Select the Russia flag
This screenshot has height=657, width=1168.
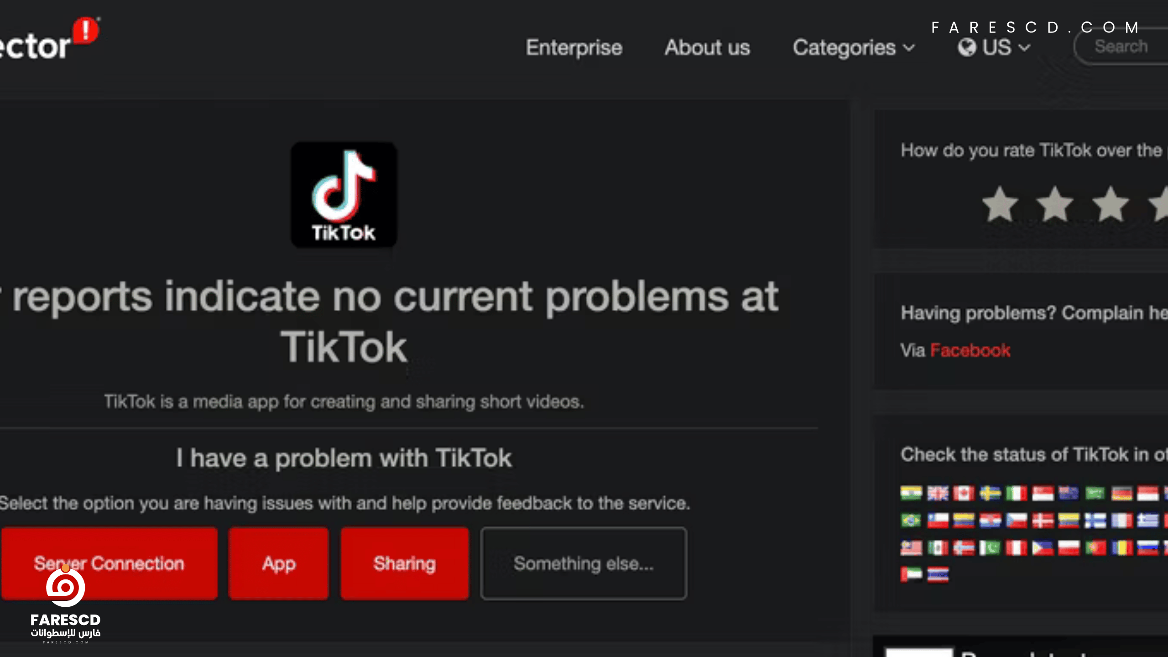(x=1147, y=547)
